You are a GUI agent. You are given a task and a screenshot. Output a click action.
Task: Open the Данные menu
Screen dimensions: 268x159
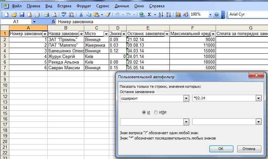pyautogui.click(x=122, y=6)
